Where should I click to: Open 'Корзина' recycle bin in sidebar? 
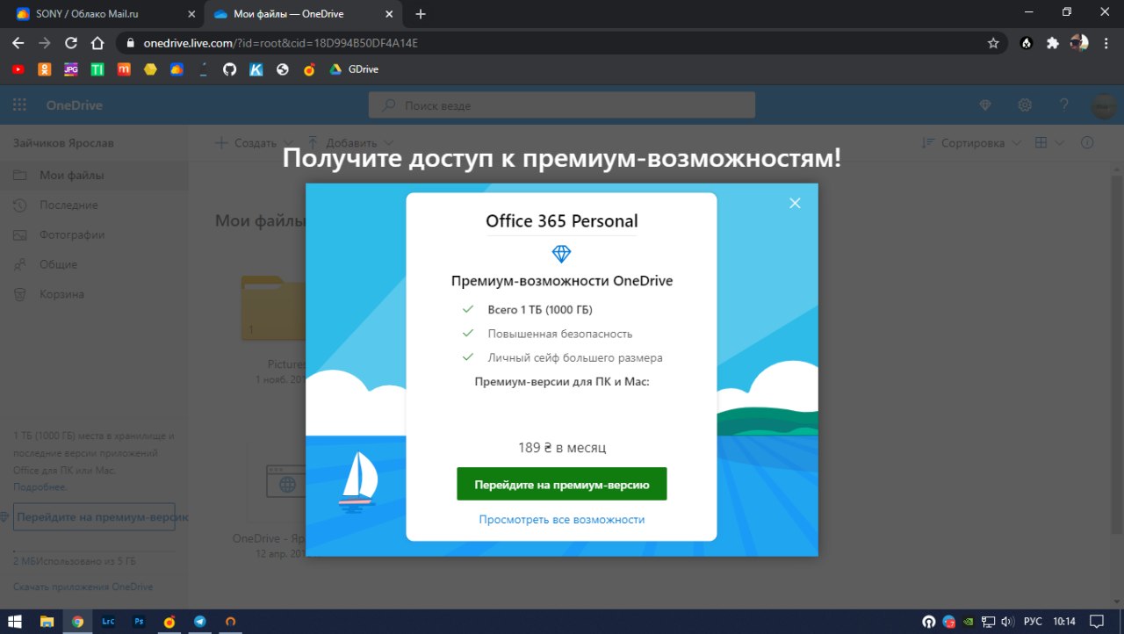[94, 295]
